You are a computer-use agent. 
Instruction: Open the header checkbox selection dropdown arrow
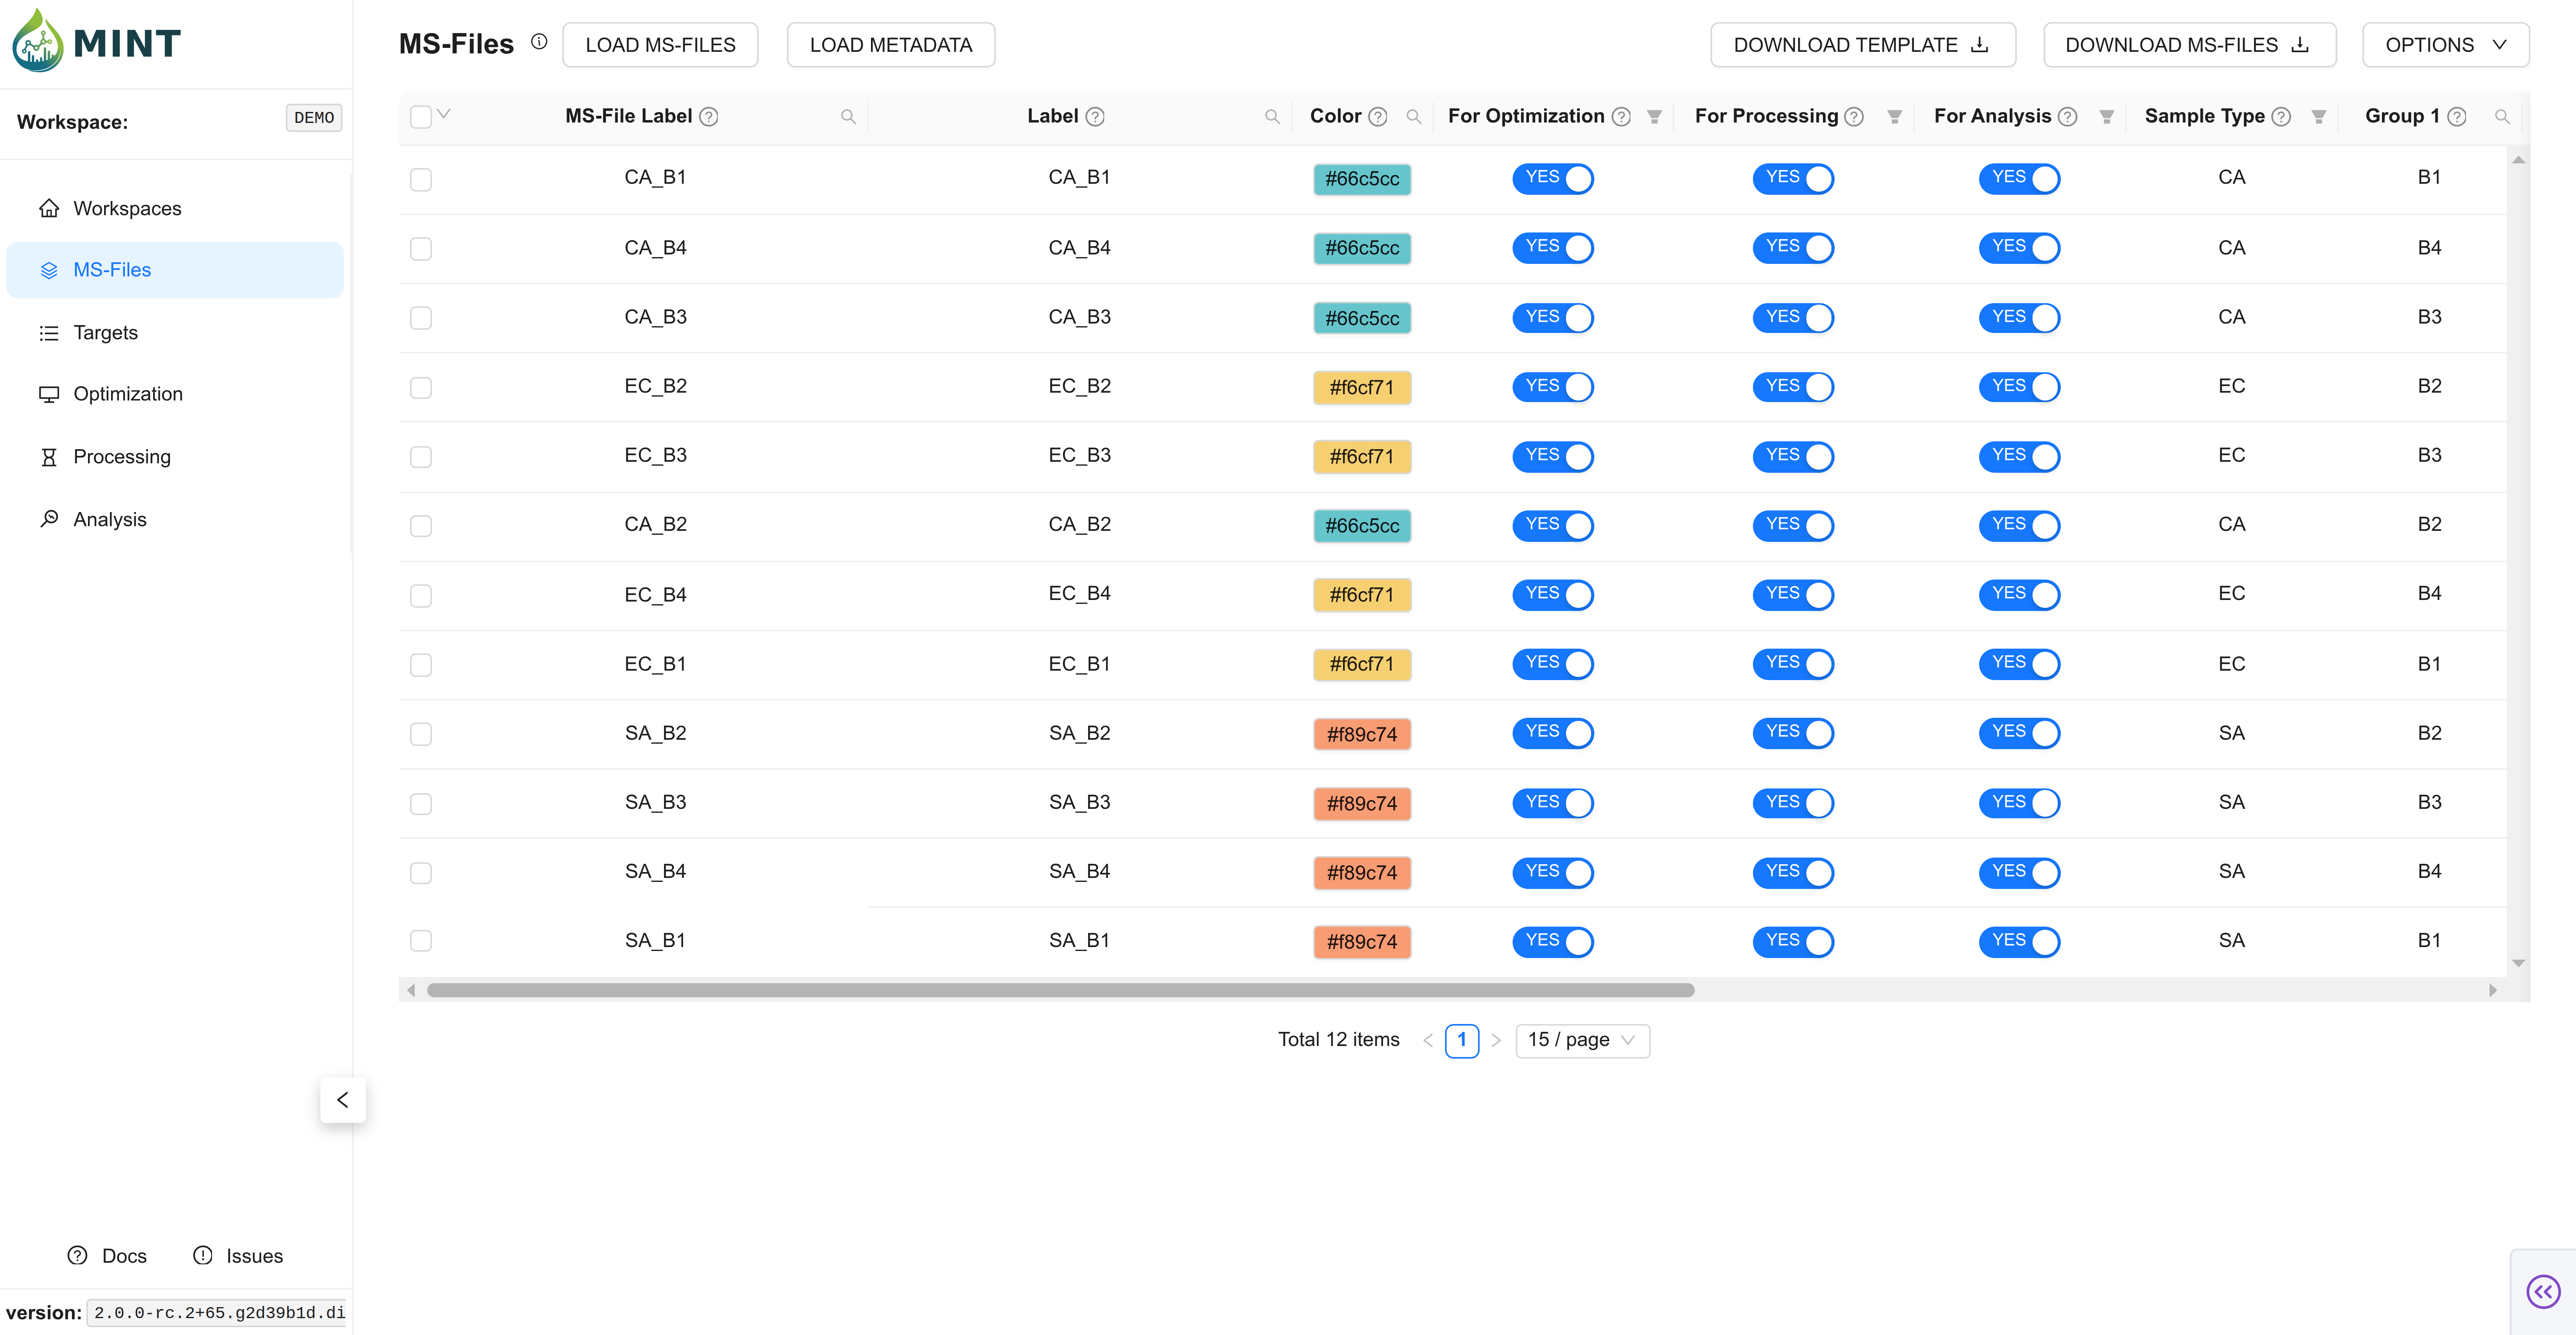pyautogui.click(x=444, y=114)
